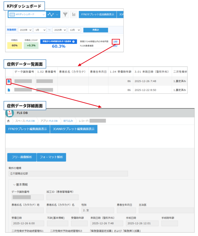Click the 性別 field showing 2. 女
The image size is (198, 236).
[98, 210]
